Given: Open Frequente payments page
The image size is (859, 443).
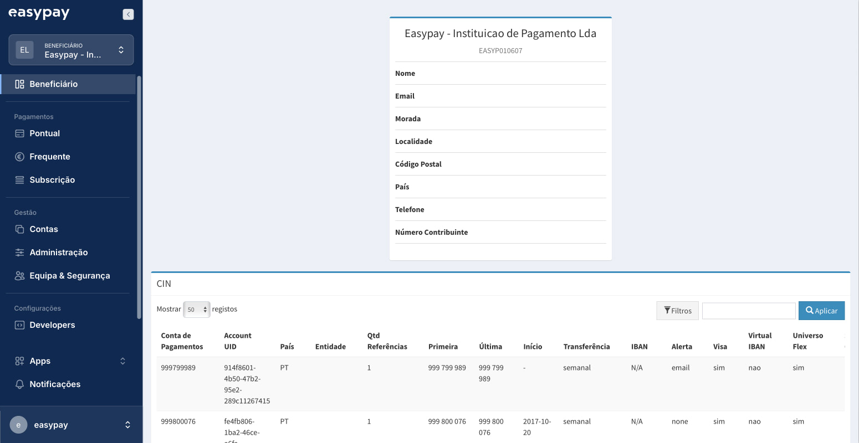Looking at the screenshot, I should click(x=50, y=157).
